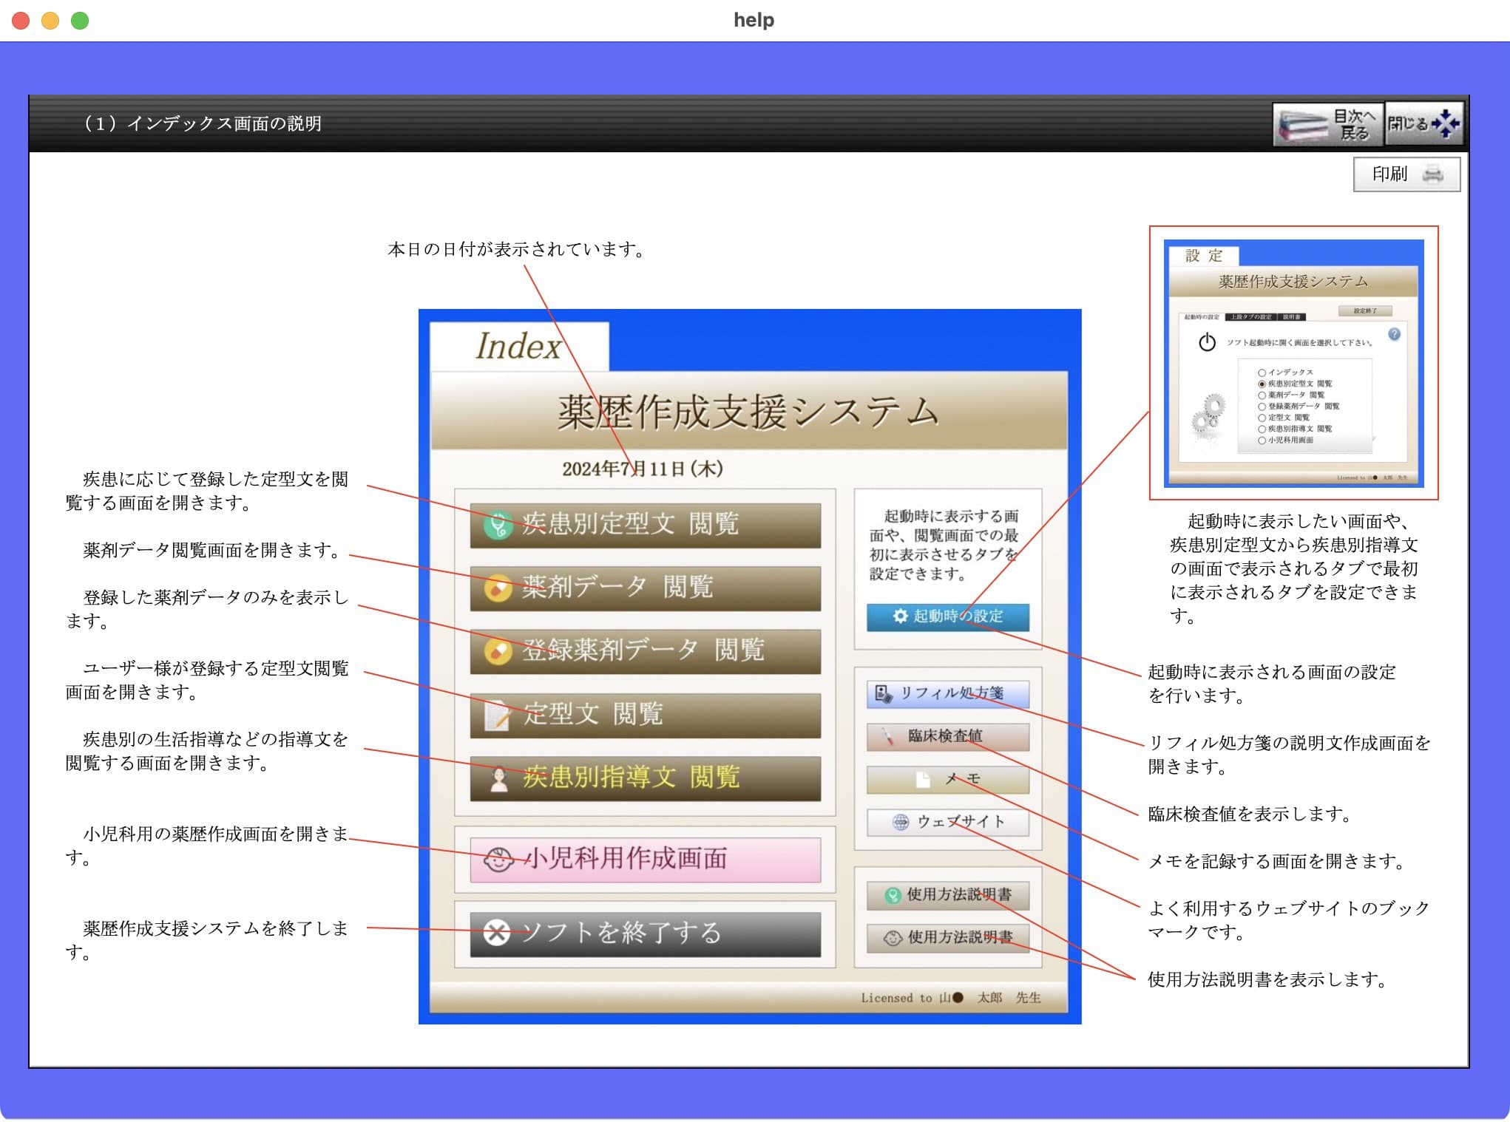Click the blue question mark help icon
1510x1122 pixels.
[x=1394, y=334]
